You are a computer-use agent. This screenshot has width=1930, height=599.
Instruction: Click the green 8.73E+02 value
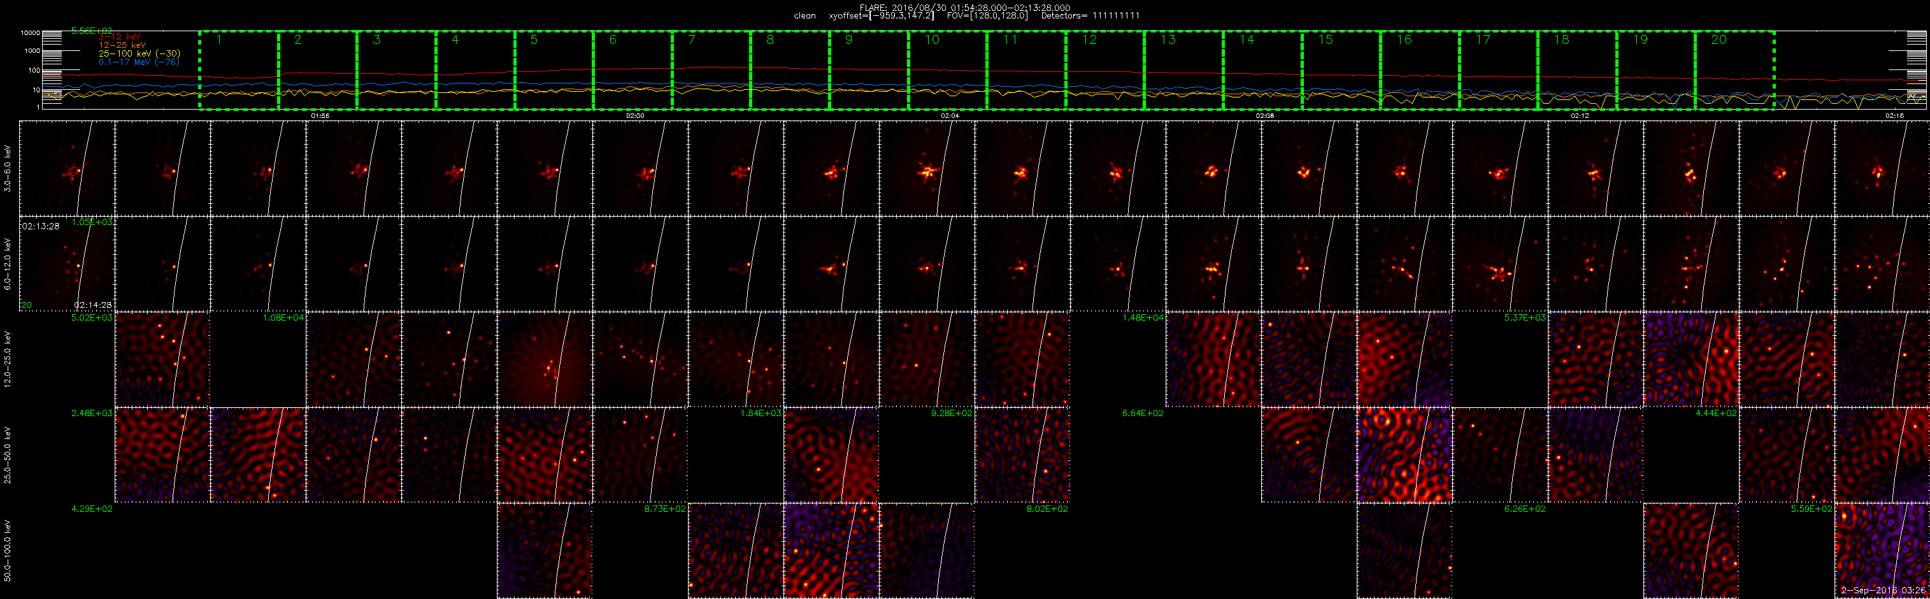pos(664,509)
